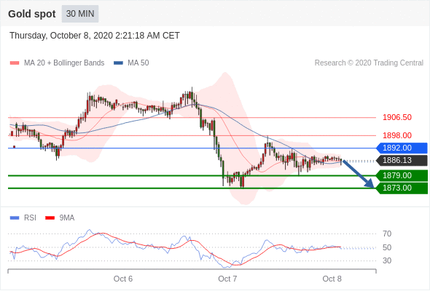Image resolution: width=430 pixels, height=291 pixels.
Task: Click the Oct 6 date axis label
Action: pos(123,279)
